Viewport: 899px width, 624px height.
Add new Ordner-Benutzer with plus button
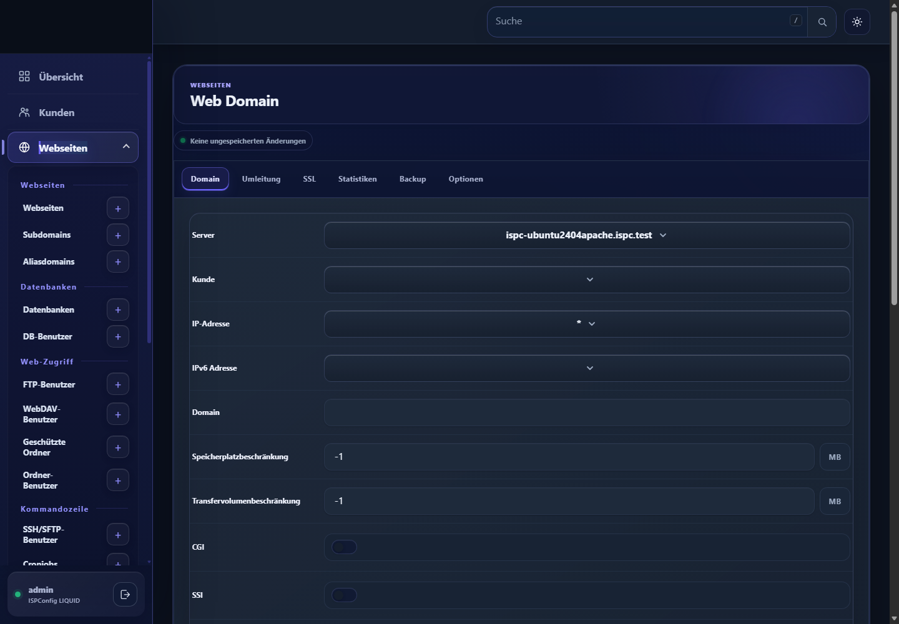click(x=118, y=480)
